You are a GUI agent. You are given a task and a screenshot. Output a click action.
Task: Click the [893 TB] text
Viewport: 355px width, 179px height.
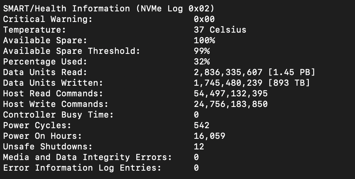289,83
